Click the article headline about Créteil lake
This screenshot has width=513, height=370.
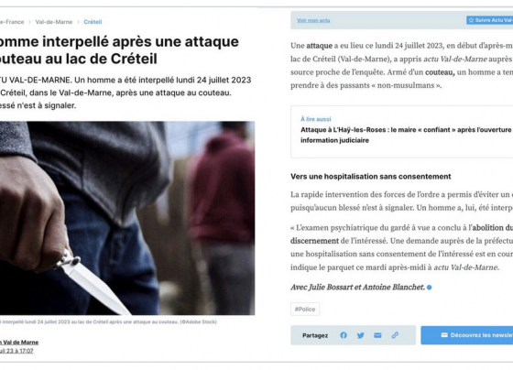point(119,50)
